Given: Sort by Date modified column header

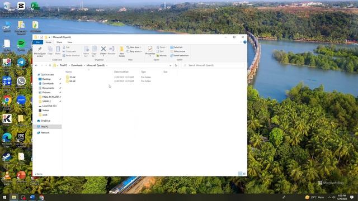Looking at the screenshot, I should coord(126,72).
